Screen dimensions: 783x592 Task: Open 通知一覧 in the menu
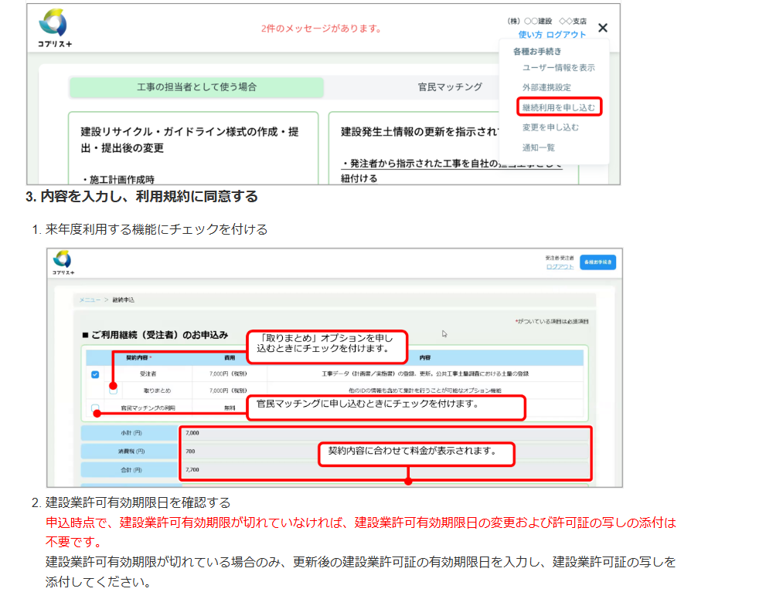(538, 147)
